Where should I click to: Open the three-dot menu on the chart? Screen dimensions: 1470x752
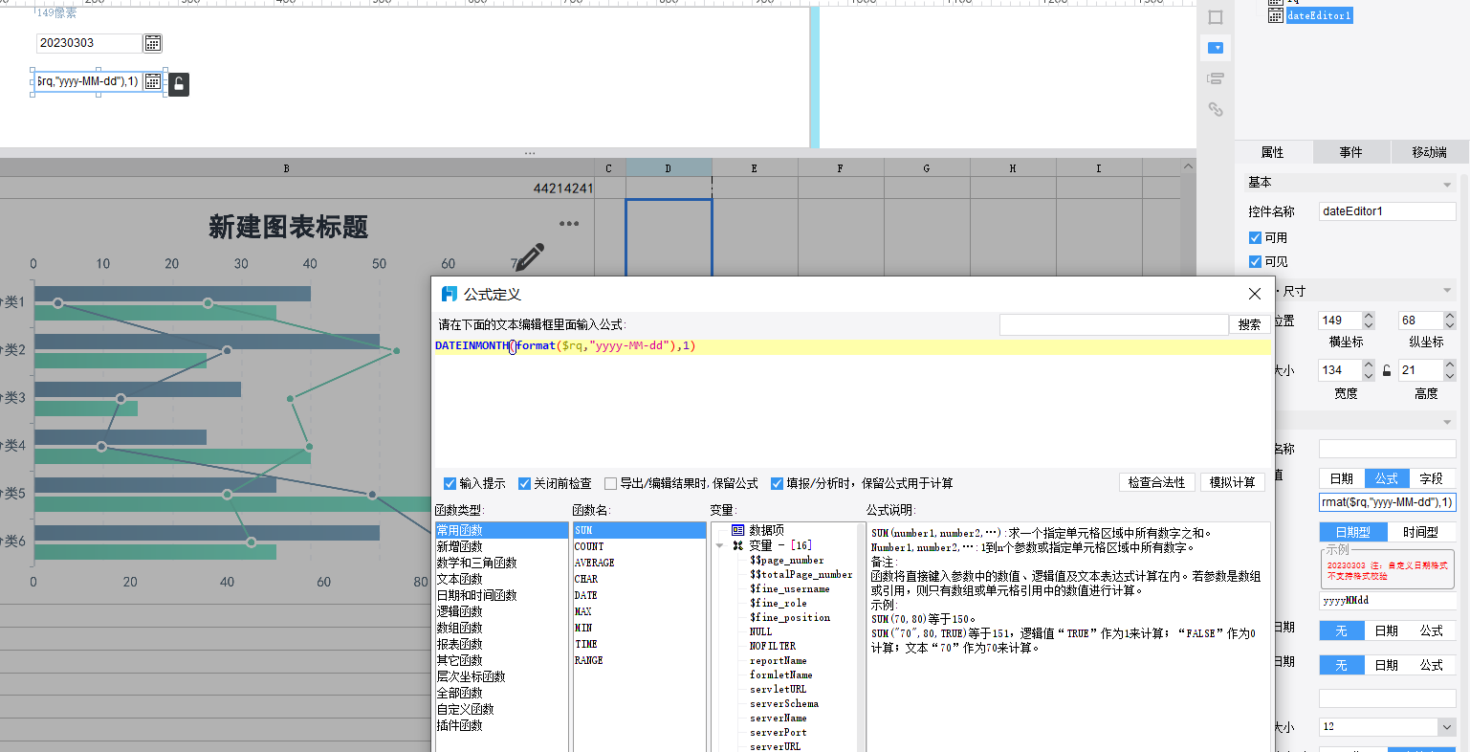569,224
